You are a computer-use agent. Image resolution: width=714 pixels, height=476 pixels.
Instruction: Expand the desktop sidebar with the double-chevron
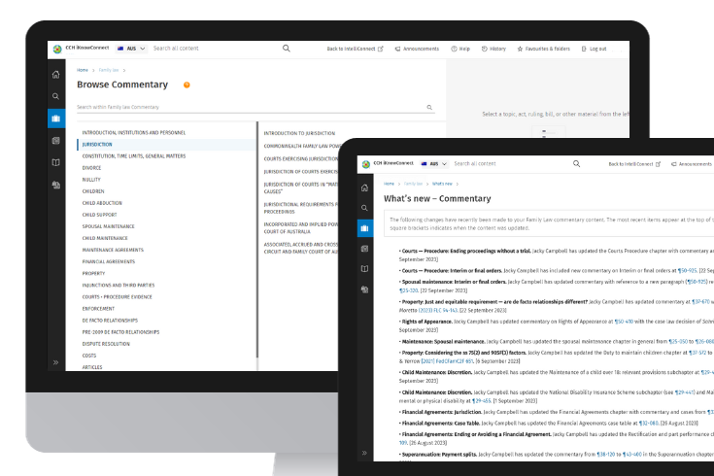click(56, 362)
